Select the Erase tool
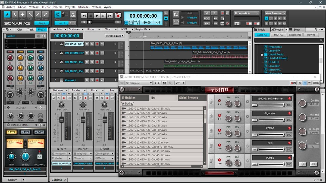Image resolution: width=326 pixels, height=183 pixels. (45, 14)
